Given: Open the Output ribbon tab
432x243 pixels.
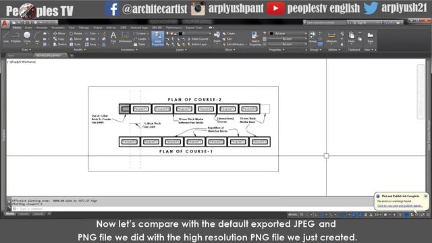Looking at the screenshot, I should tap(97, 28).
